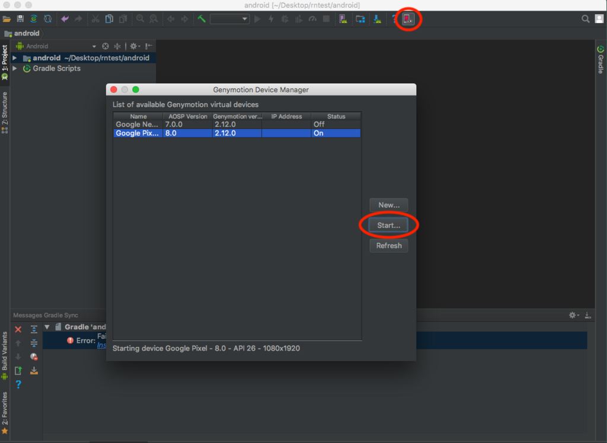Expand the Gradle Scripts tree node
The height and width of the screenshot is (443, 607).
(15, 69)
